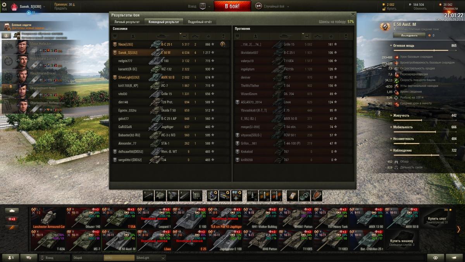Screen dimensions: 465x262
Task: Select AMX 50 B tank in carousel
Action: (402, 218)
